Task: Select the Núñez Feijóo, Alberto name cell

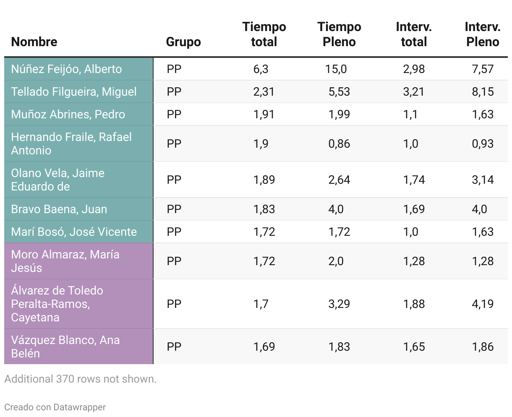Action: coord(67,69)
